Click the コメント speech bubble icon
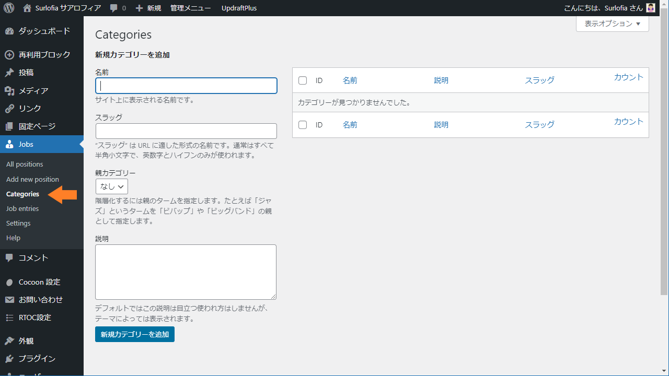This screenshot has width=669, height=376. coord(9,258)
